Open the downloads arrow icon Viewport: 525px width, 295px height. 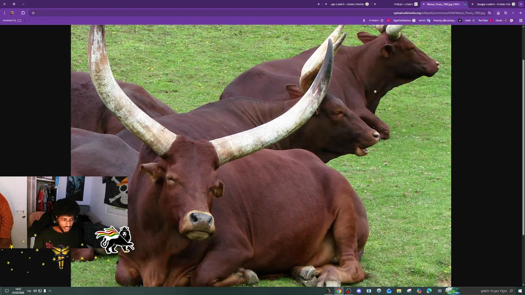(x=364, y=20)
